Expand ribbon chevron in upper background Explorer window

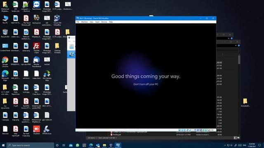tap(229, 38)
